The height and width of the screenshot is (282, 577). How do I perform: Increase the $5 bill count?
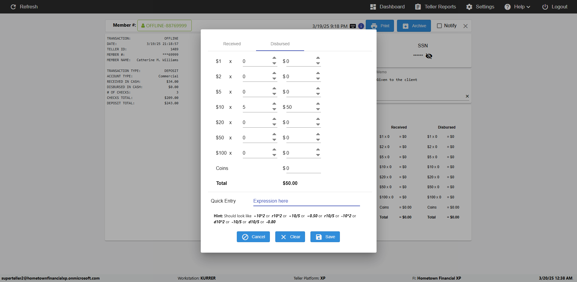coord(274,88)
